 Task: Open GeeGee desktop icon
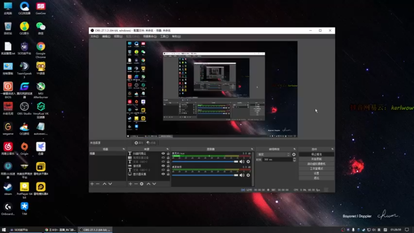41,8
